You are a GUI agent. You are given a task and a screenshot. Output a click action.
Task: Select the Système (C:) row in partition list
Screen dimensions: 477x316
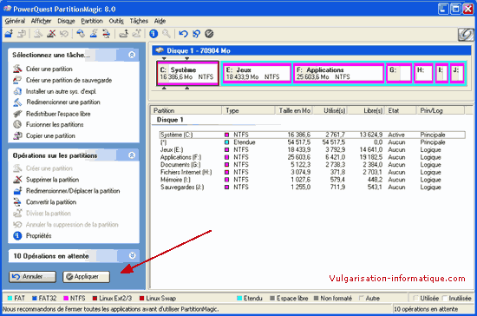(312, 135)
